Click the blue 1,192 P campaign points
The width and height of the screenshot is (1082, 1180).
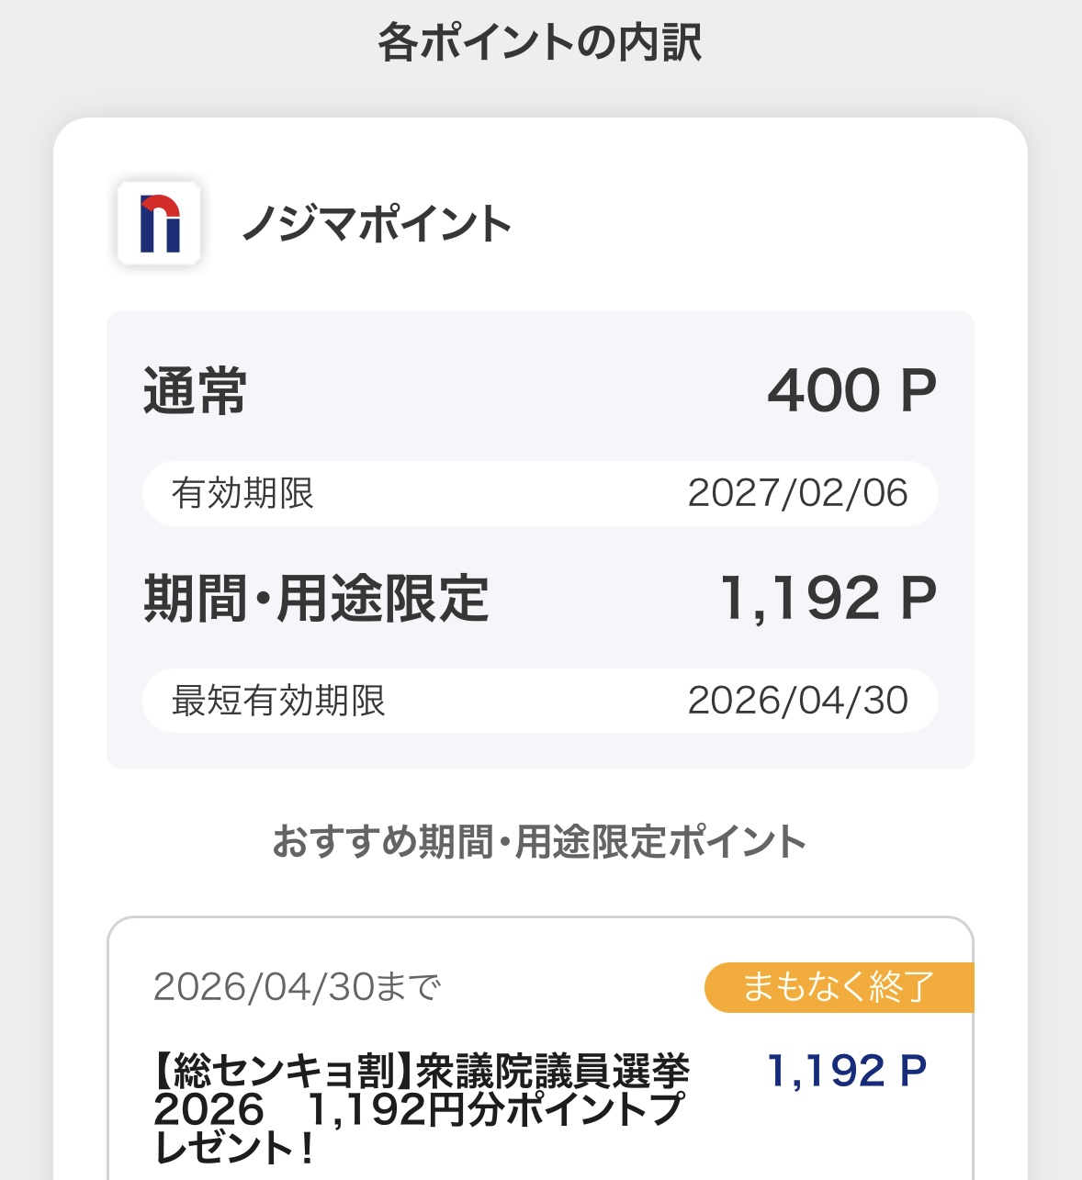tap(847, 1071)
